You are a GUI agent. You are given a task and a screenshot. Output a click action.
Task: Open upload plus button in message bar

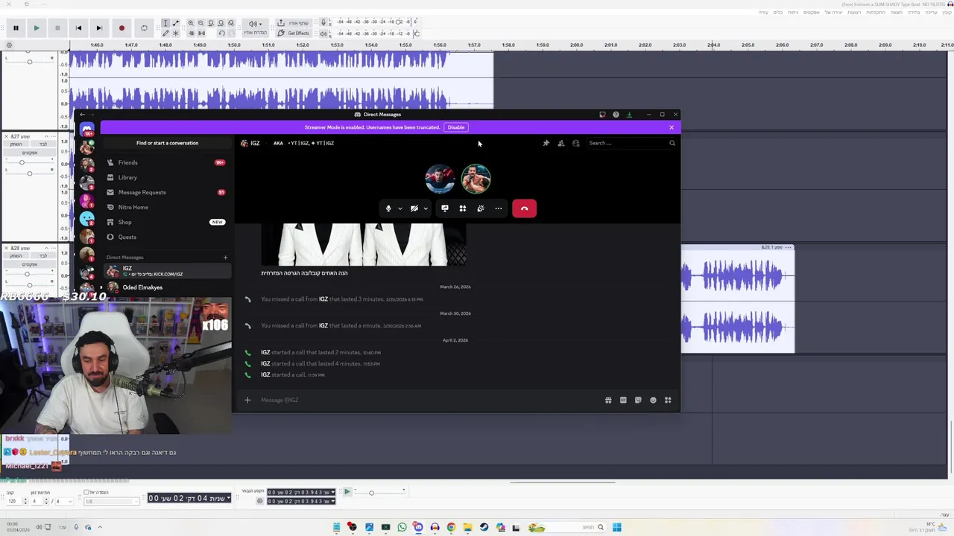click(247, 400)
